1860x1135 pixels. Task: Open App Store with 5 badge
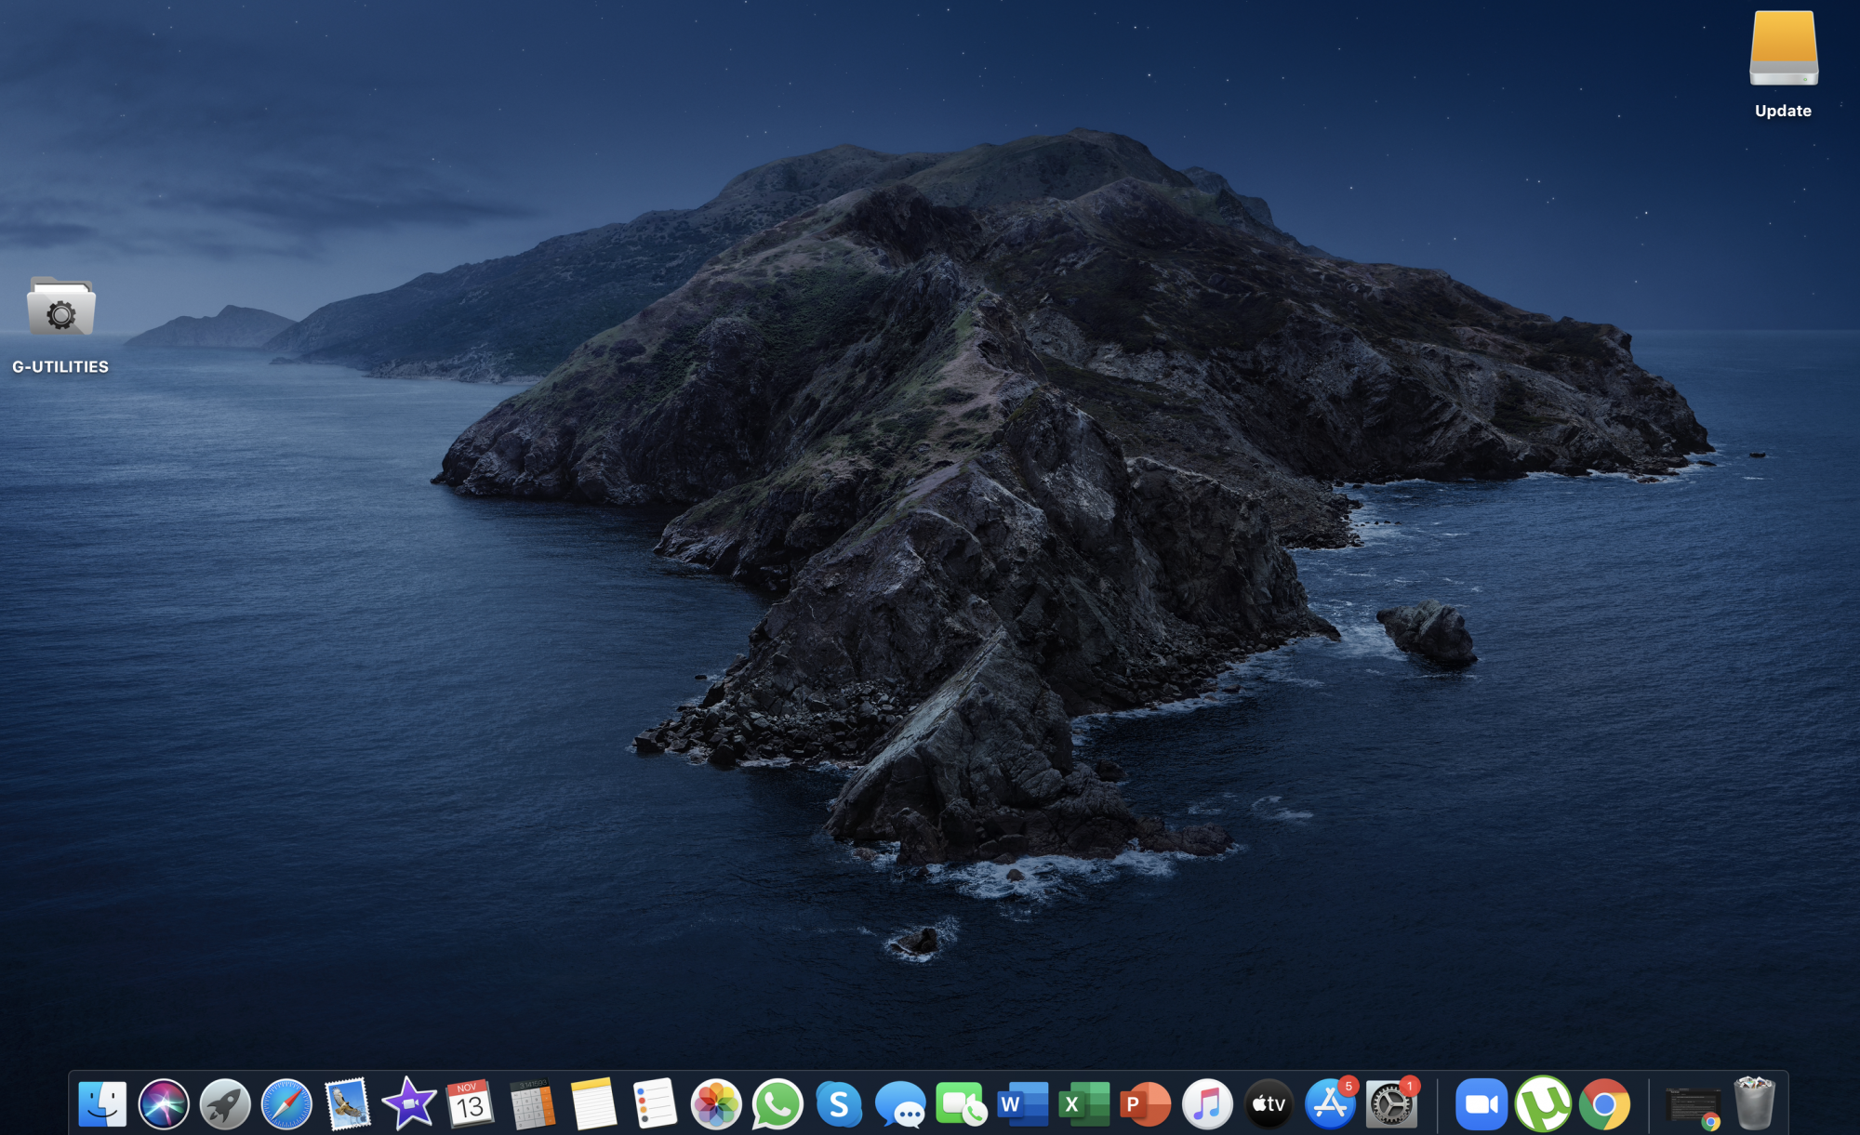pyautogui.click(x=1330, y=1104)
